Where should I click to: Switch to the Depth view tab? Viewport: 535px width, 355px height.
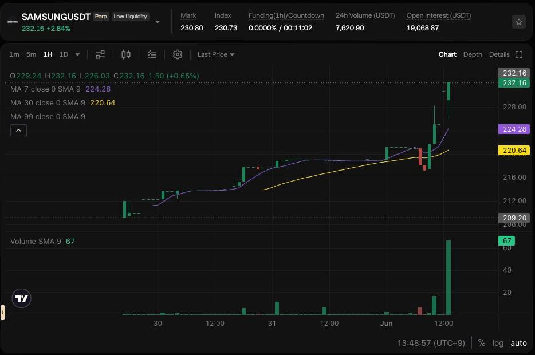[x=473, y=54]
